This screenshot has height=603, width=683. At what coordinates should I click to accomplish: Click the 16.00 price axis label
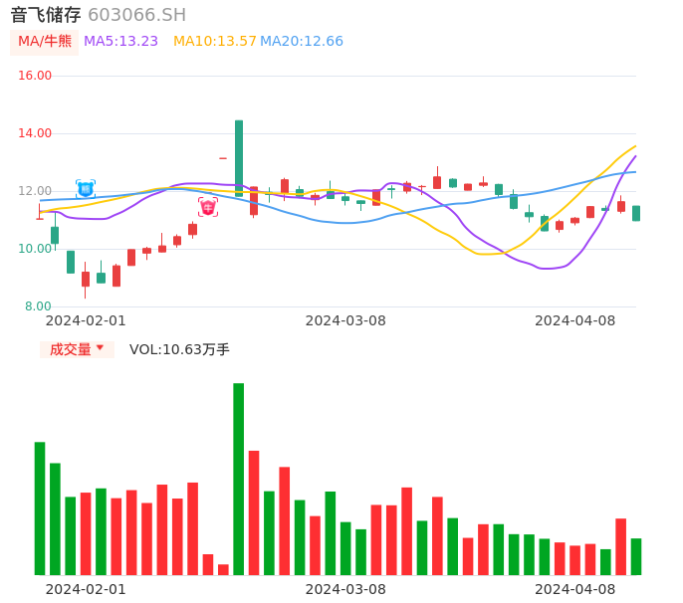pyautogui.click(x=35, y=76)
